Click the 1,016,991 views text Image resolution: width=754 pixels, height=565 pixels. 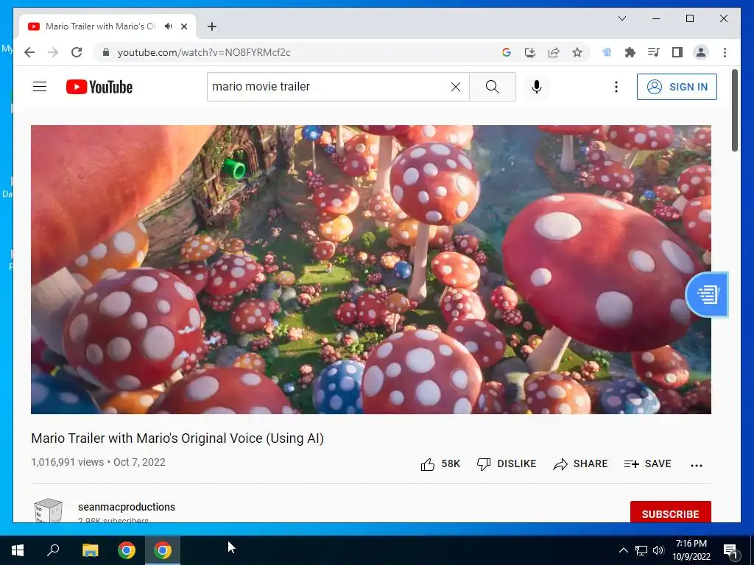click(67, 462)
